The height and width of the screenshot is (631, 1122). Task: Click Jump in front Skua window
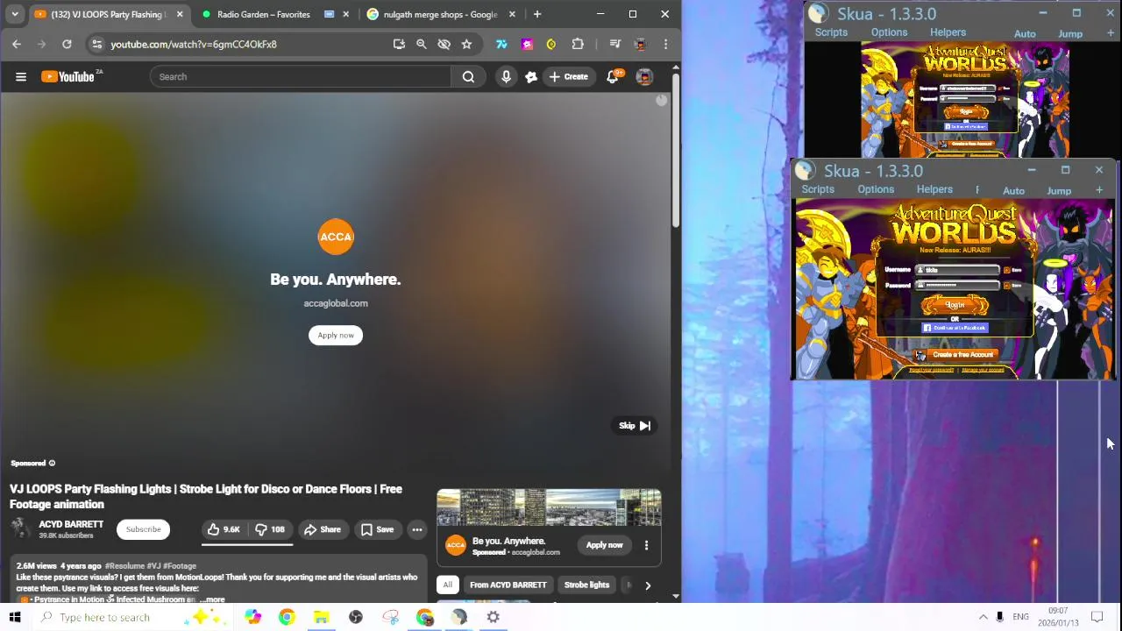click(x=1059, y=191)
